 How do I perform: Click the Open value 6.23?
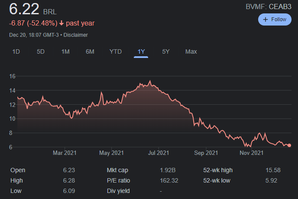(69, 170)
